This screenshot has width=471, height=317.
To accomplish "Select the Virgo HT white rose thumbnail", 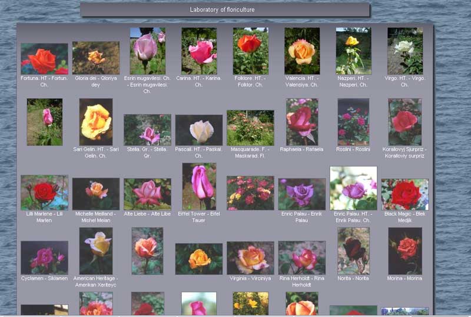I will [x=404, y=51].
